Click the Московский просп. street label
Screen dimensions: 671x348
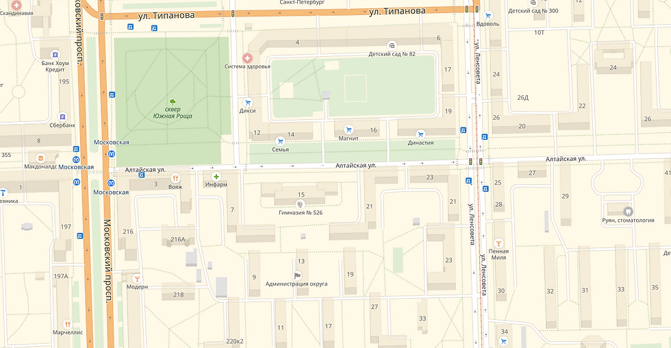click(x=107, y=261)
